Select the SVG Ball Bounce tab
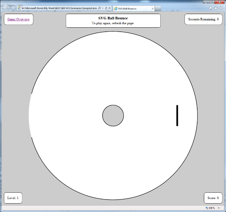226x212 pixels. 134,8
